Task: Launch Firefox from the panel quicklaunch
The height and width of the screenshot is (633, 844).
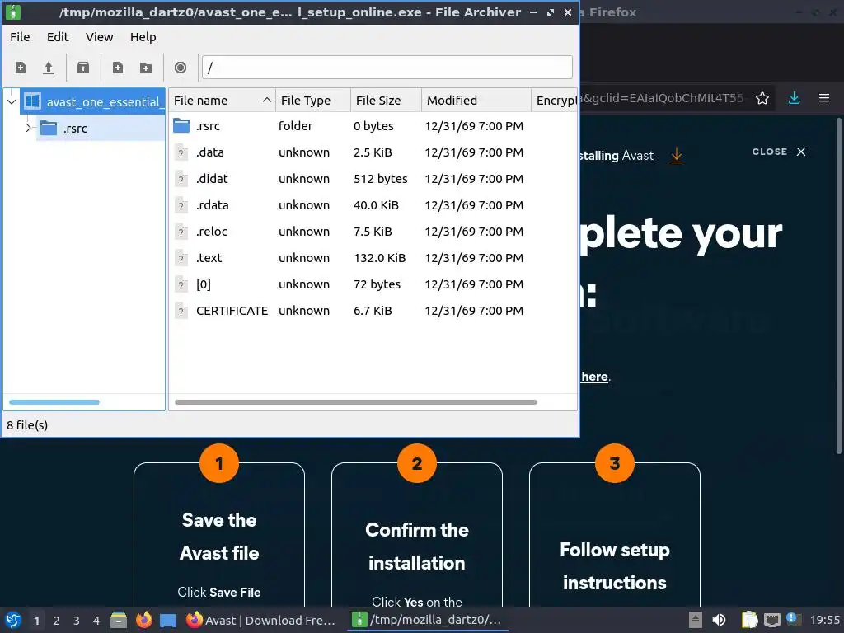Action: 143,620
